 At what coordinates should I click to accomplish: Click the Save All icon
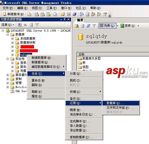(74, 14)
